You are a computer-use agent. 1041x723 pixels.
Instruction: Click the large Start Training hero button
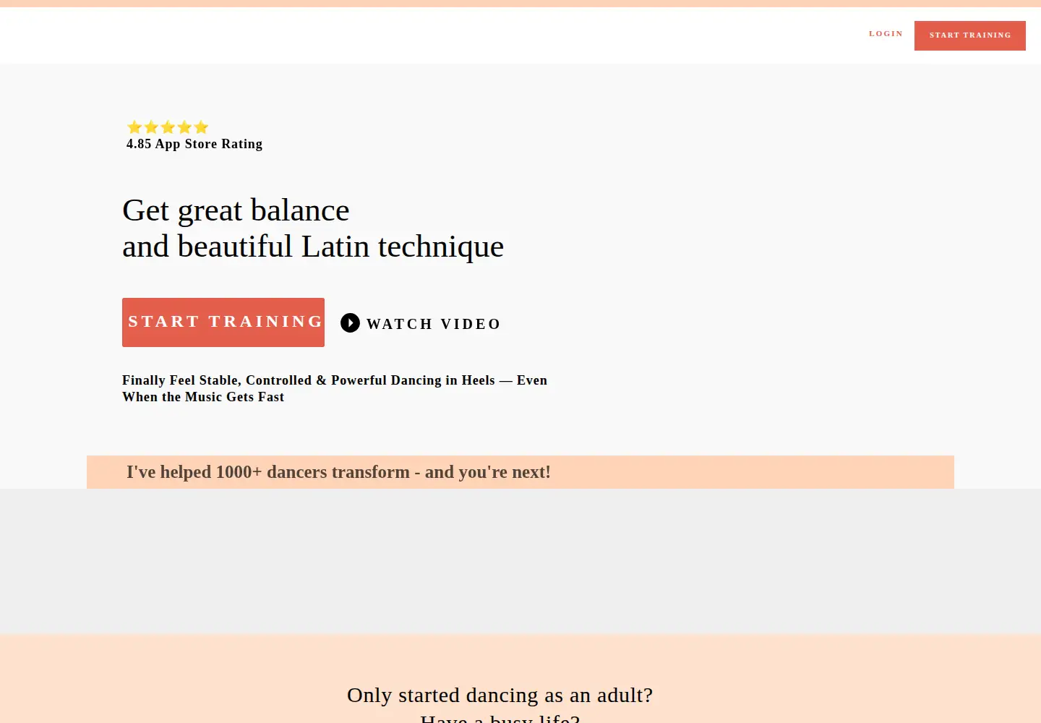(223, 322)
